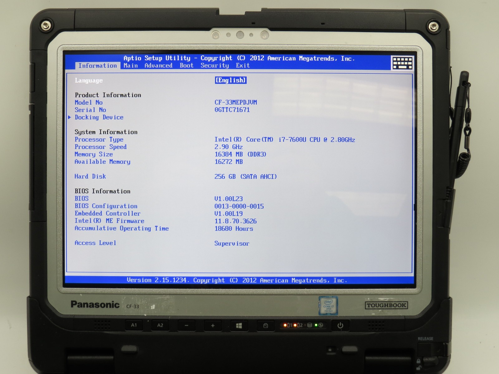This screenshot has height=374, width=499.
Task: Select the Language setting label
Action: coord(89,81)
